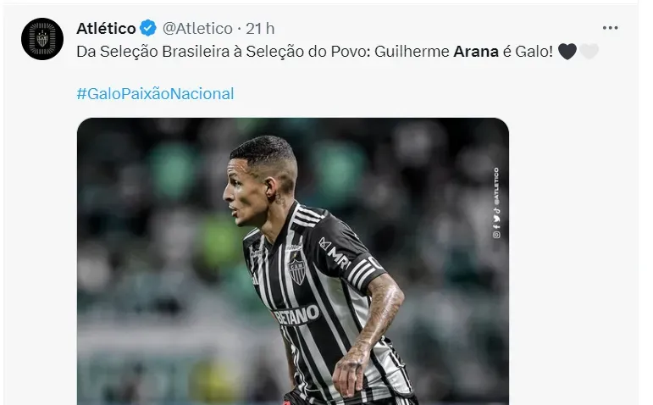This screenshot has height=405, width=653.
Task: Click the white heart emoji
Action: [589, 53]
